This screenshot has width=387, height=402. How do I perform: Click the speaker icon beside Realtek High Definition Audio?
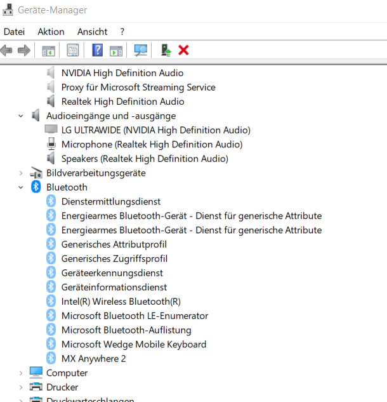[x=51, y=101]
